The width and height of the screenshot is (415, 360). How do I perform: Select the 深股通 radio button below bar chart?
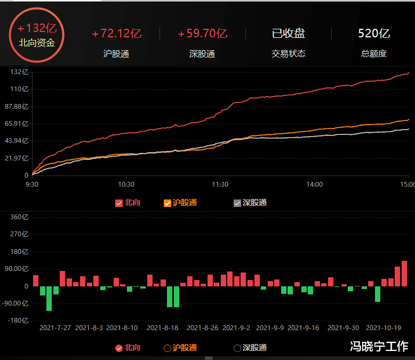(x=237, y=348)
